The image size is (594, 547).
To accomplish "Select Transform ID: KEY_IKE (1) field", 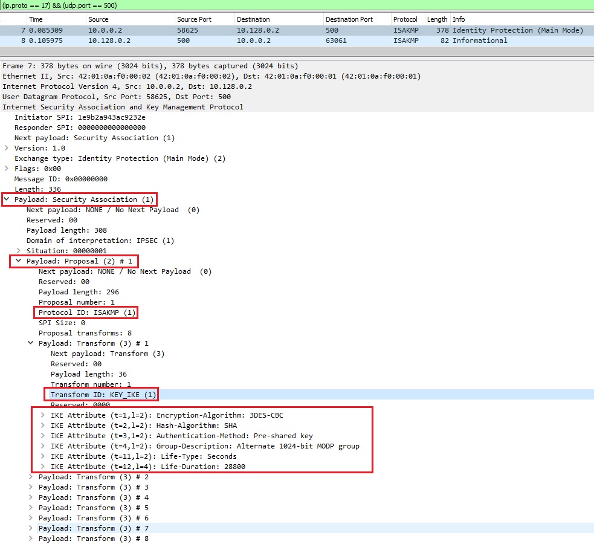I will click(103, 395).
